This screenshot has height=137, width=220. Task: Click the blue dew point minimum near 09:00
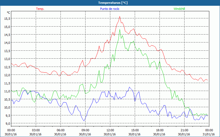click(x=84, y=121)
